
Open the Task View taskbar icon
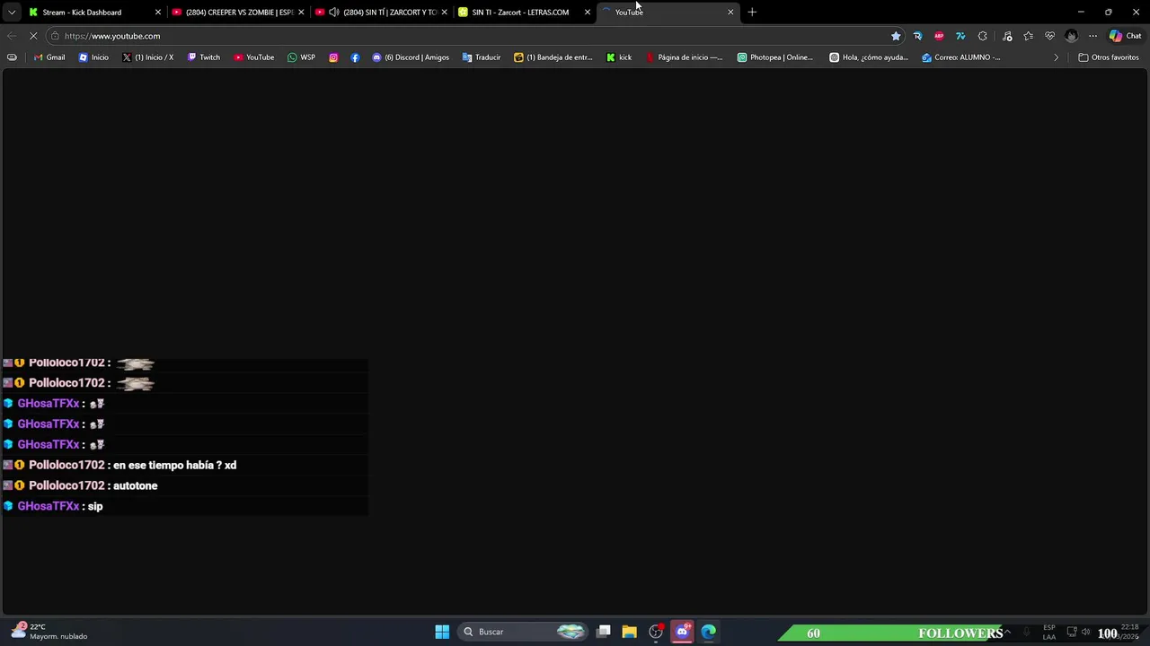pyautogui.click(x=604, y=632)
